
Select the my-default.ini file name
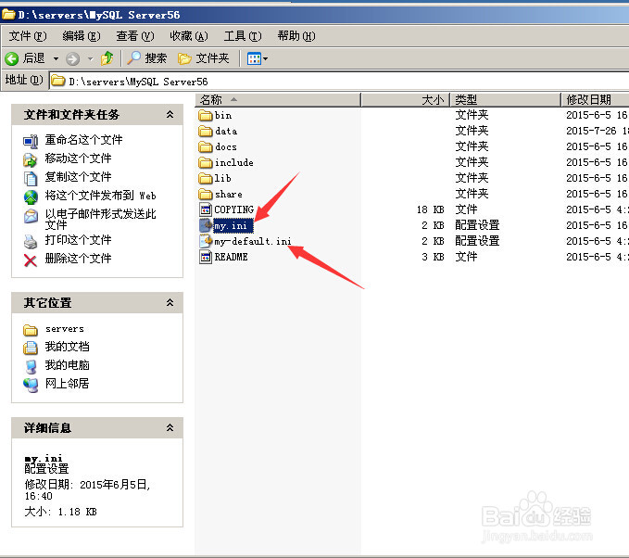(x=253, y=241)
